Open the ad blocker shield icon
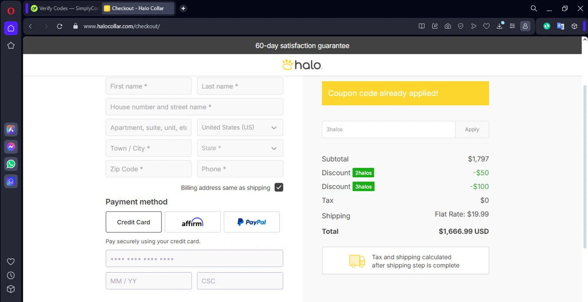 coord(461,26)
